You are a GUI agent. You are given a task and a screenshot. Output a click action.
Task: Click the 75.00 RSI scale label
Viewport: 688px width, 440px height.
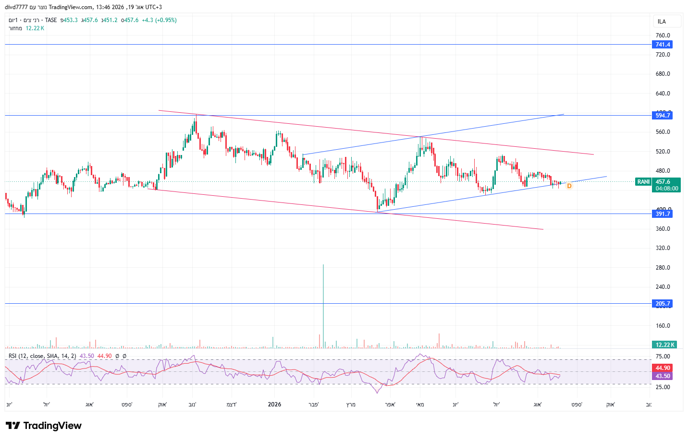coord(663,357)
